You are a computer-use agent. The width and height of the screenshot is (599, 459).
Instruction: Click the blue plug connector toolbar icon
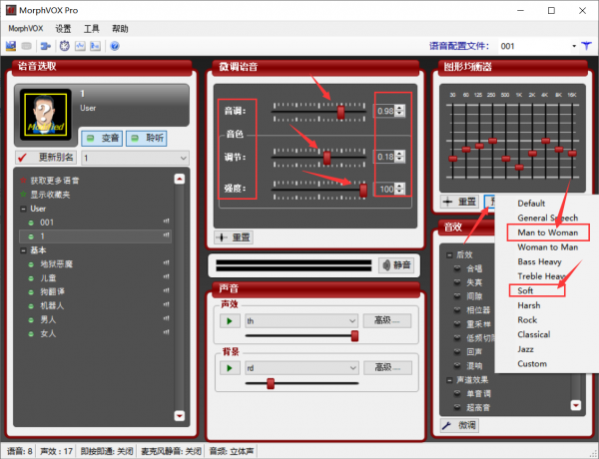46,46
